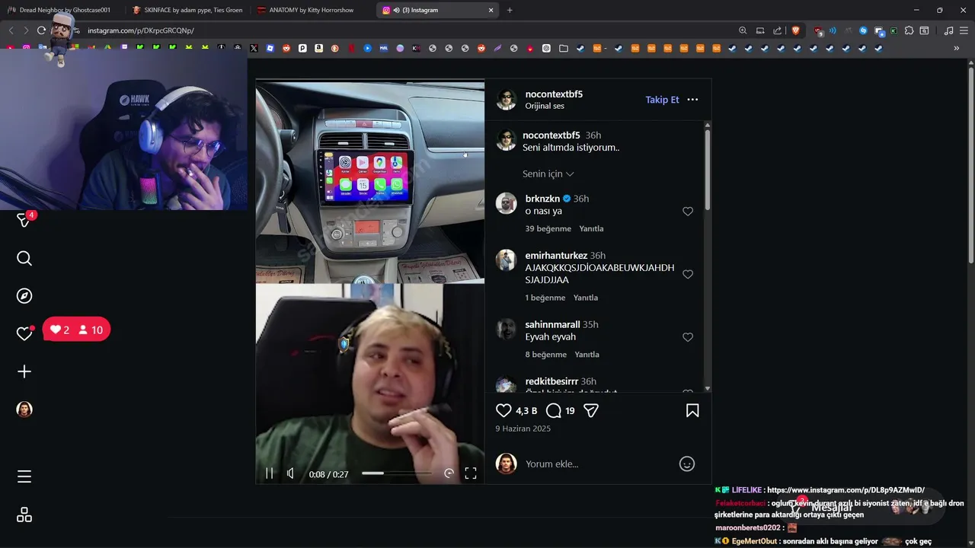The height and width of the screenshot is (548, 975).
Task: Create new post with plus icon
Action: pyautogui.click(x=24, y=371)
